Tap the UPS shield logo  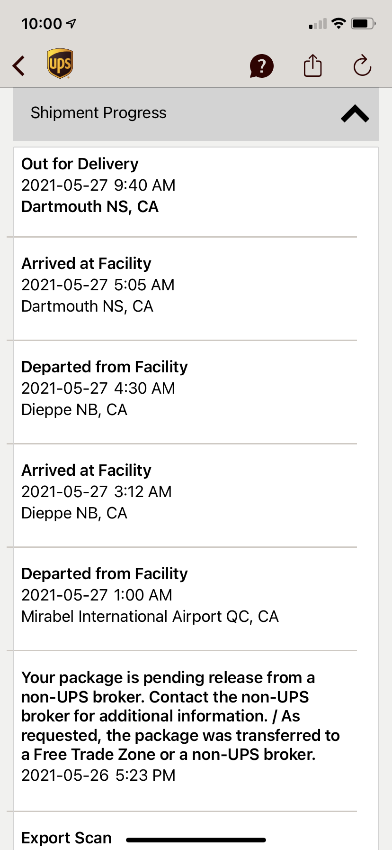60,64
